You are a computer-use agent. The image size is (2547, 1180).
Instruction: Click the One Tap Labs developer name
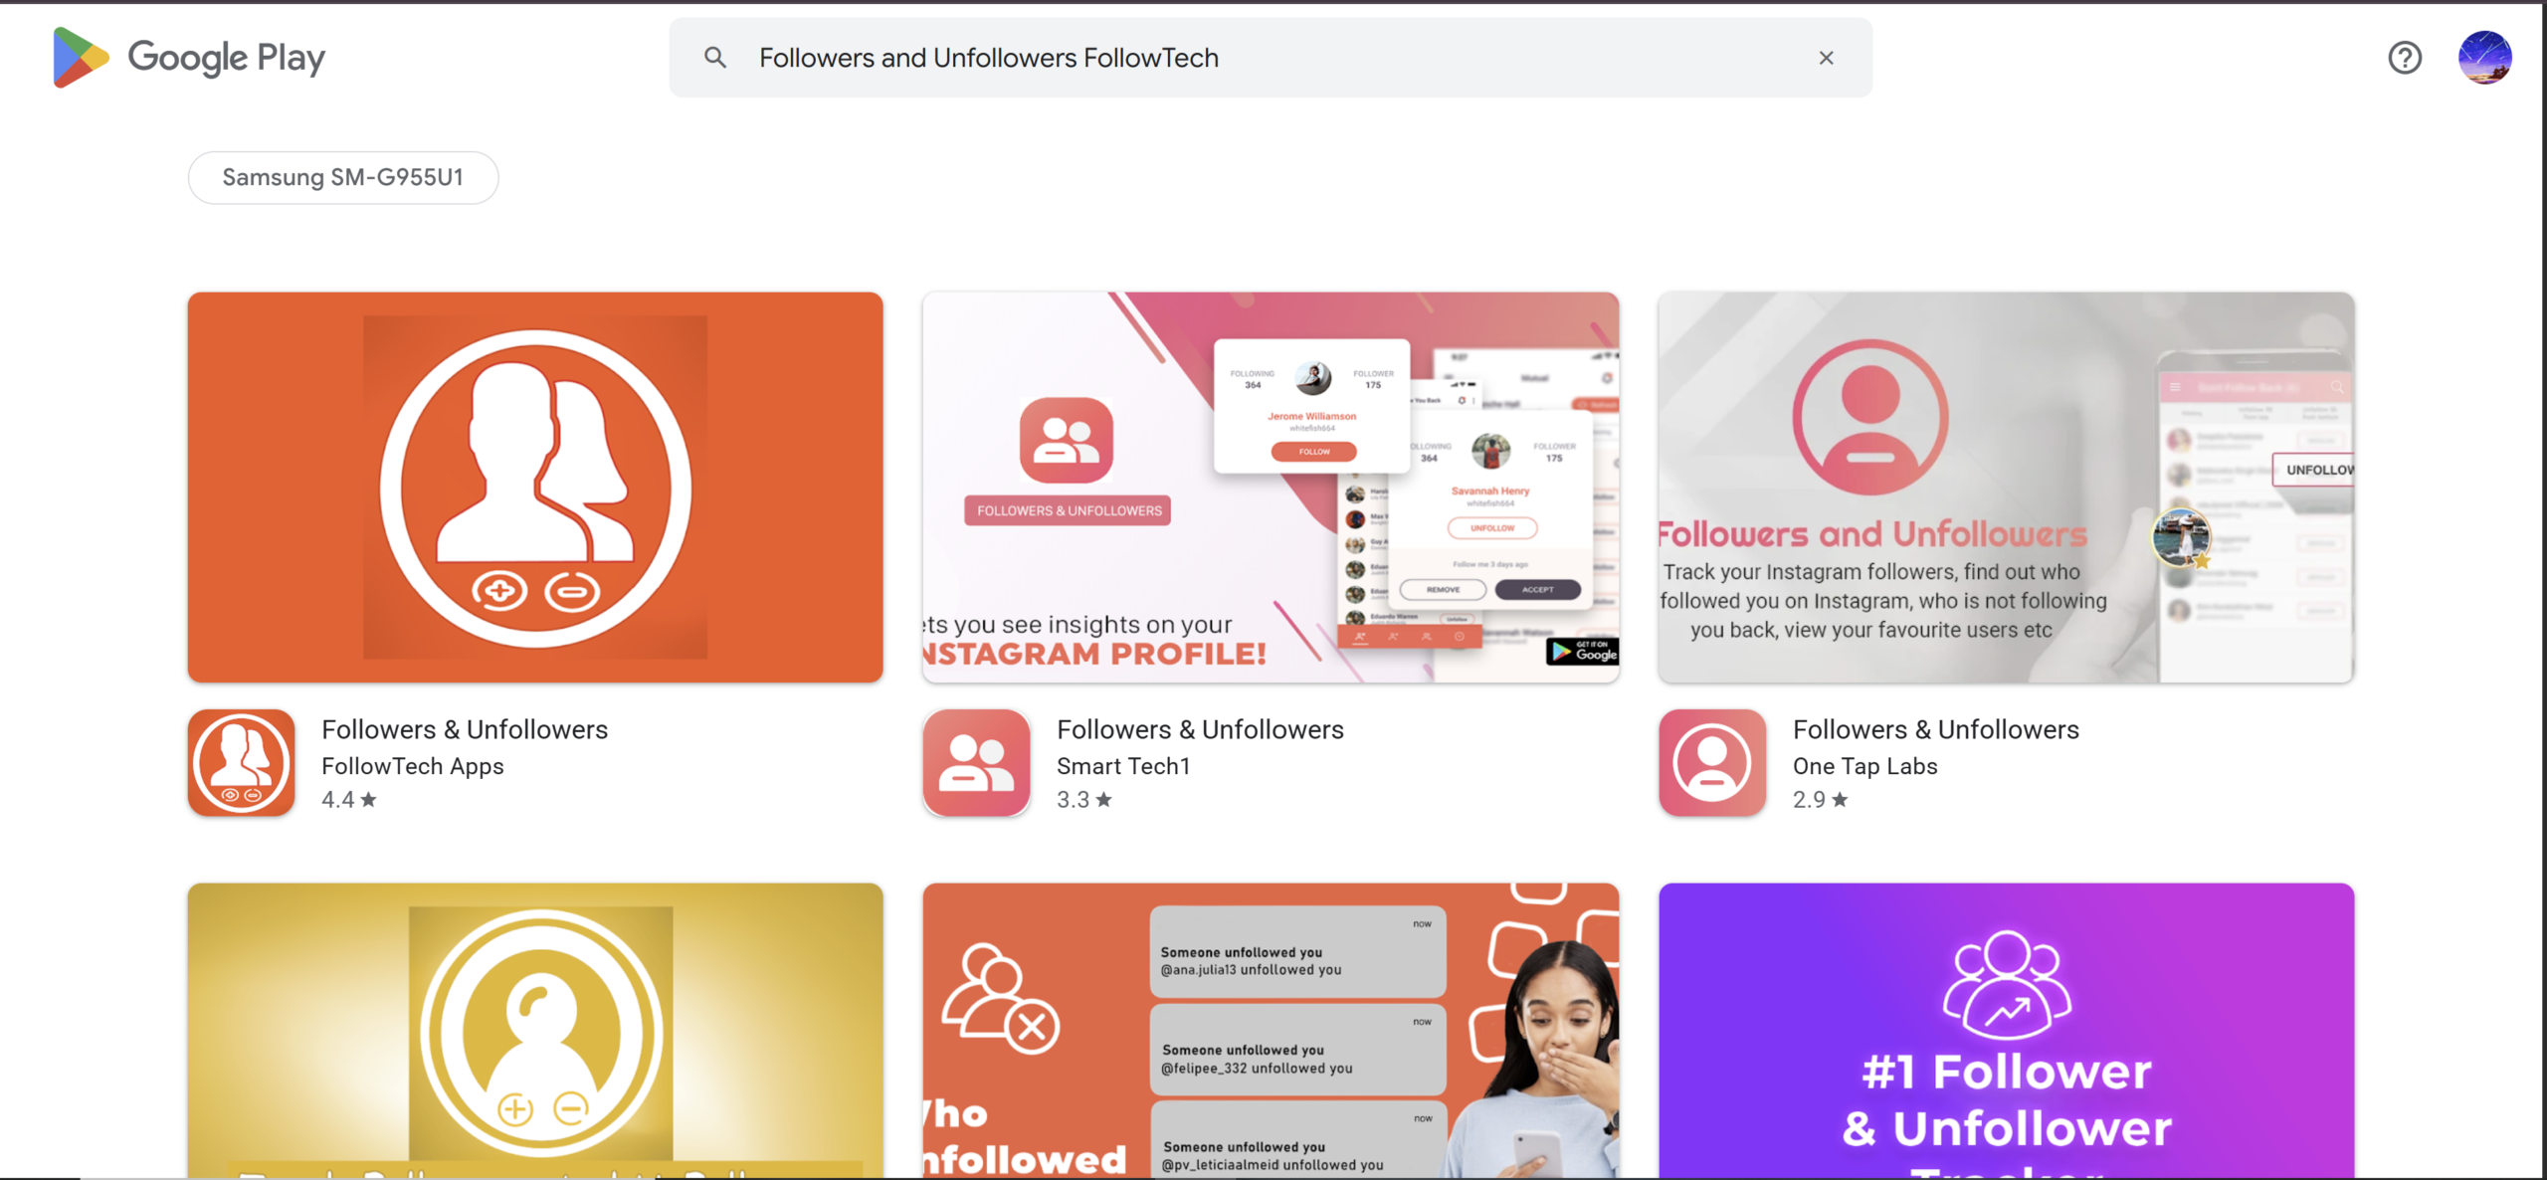coord(1864,766)
